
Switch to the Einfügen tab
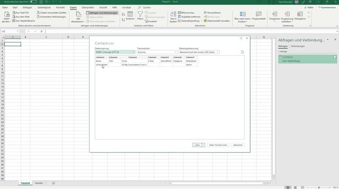[27, 7]
